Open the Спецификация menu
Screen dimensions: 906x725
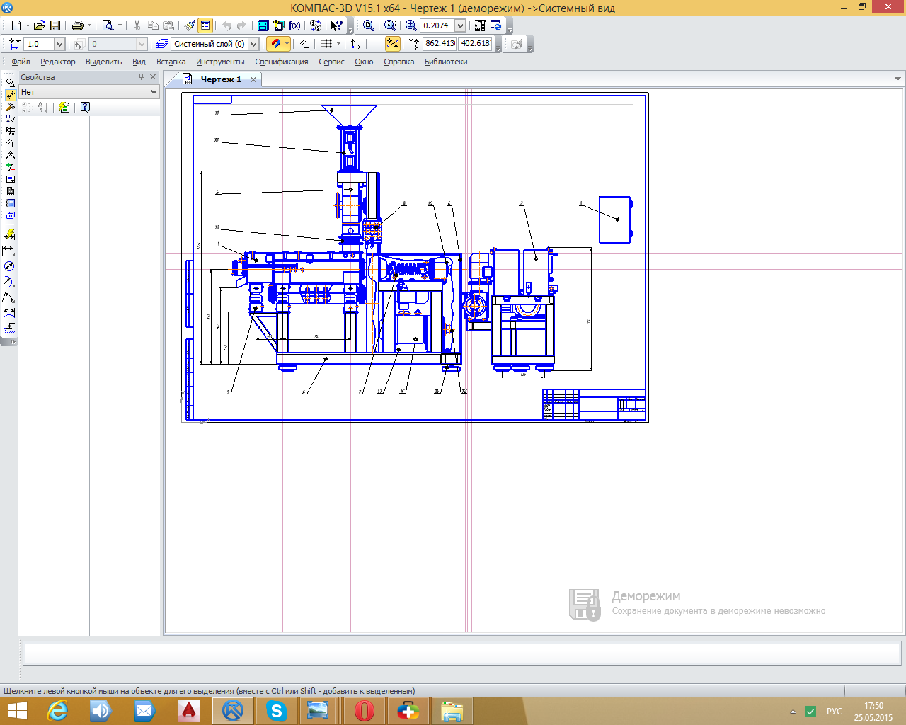(x=281, y=62)
